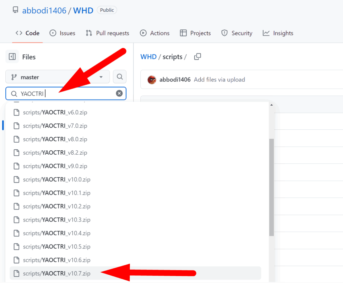
Task: Select scripts/YAOCTRI_v10.1.zip result
Action: [x=135, y=193]
